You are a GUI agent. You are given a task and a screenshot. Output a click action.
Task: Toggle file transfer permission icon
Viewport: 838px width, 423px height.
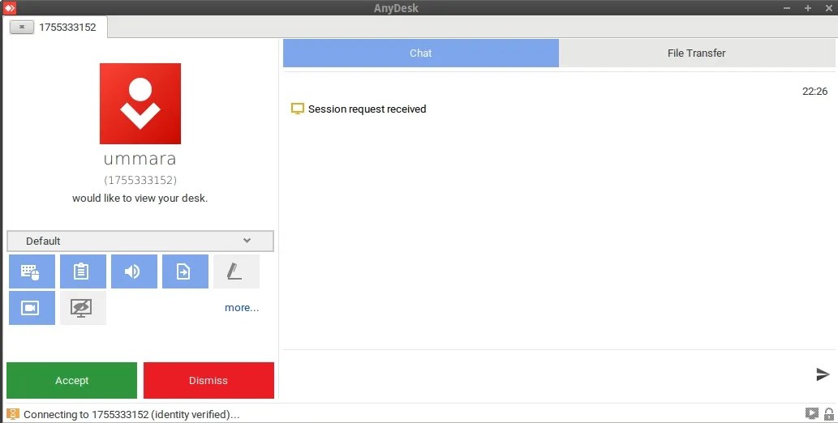(185, 271)
